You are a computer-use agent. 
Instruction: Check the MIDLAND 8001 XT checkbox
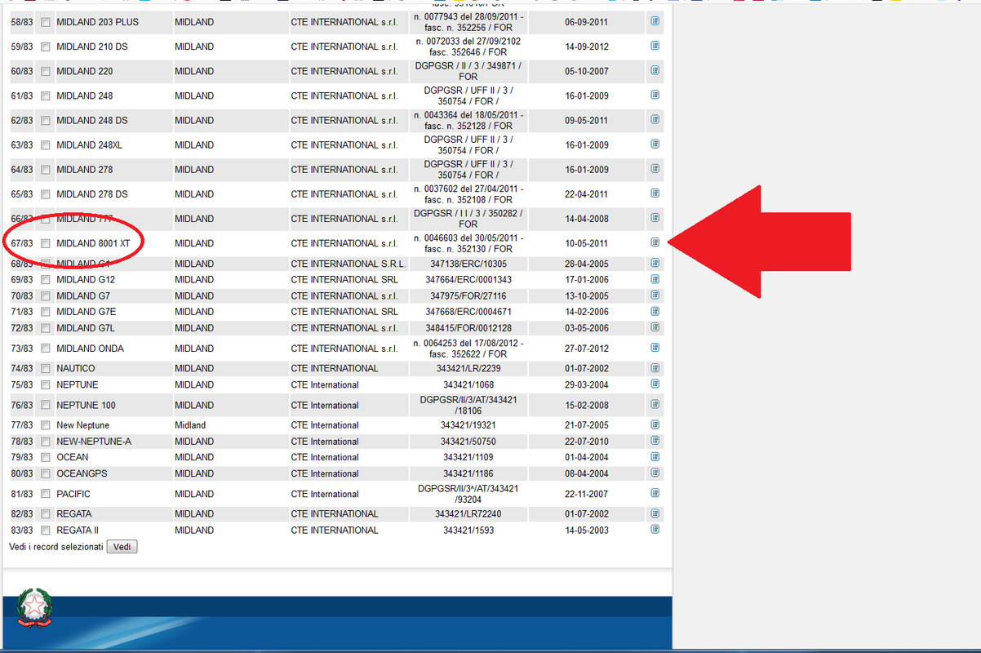[x=46, y=243]
